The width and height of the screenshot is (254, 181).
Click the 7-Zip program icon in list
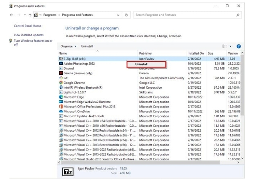(61, 59)
